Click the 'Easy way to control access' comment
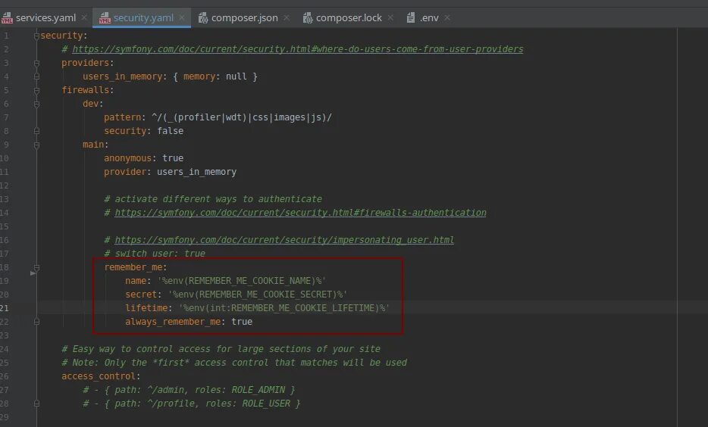The image size is (708, 427). point(221,349)
